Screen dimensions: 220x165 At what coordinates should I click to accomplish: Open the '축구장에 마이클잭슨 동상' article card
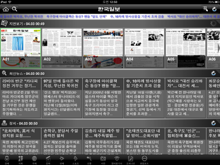tap(103, 98)
